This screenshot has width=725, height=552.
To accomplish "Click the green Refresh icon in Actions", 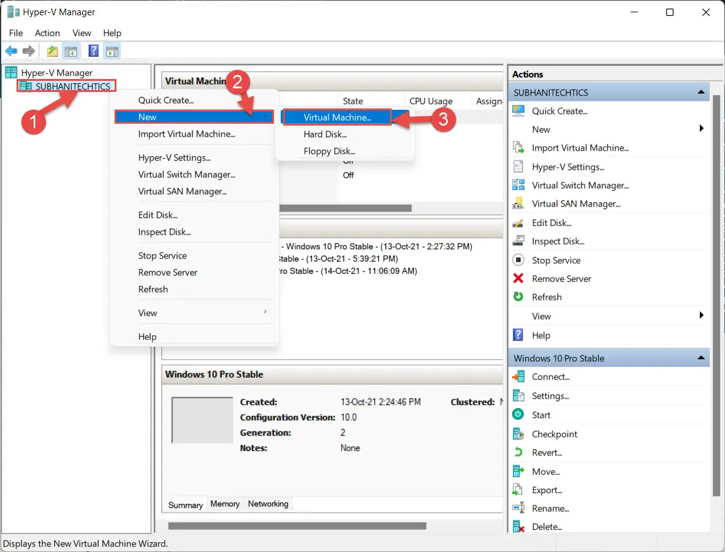I will pos(518,297).
